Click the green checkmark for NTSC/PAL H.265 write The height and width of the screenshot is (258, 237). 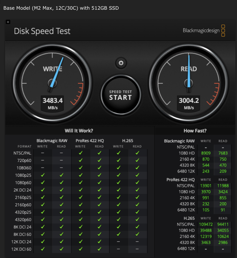pyautogui.click(x=118, y=153)
